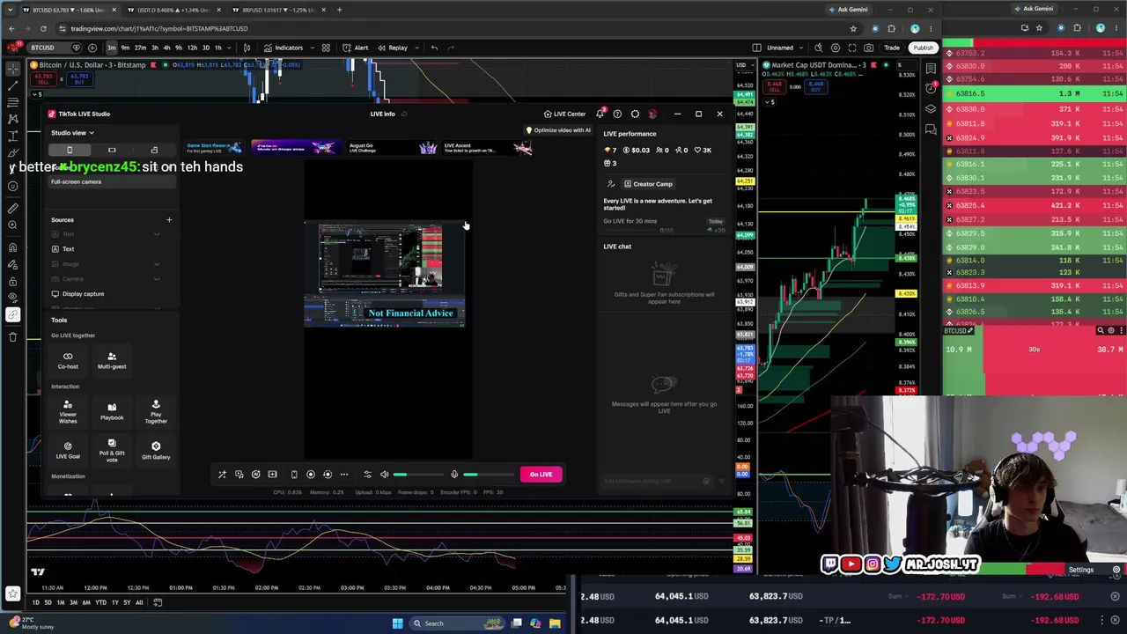Open the Creator Camp tab
Image resolution: width=1127 pixels, height=634 pixels.
[647, 184]
